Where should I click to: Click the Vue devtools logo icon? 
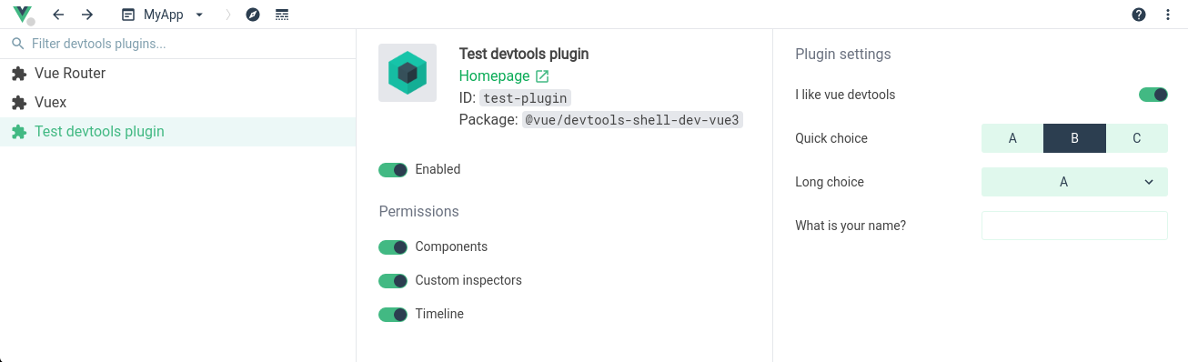22,15
